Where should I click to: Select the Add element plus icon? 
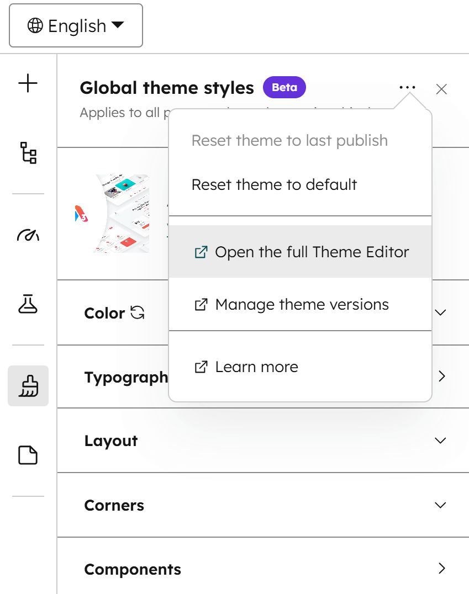coord(28,83)
